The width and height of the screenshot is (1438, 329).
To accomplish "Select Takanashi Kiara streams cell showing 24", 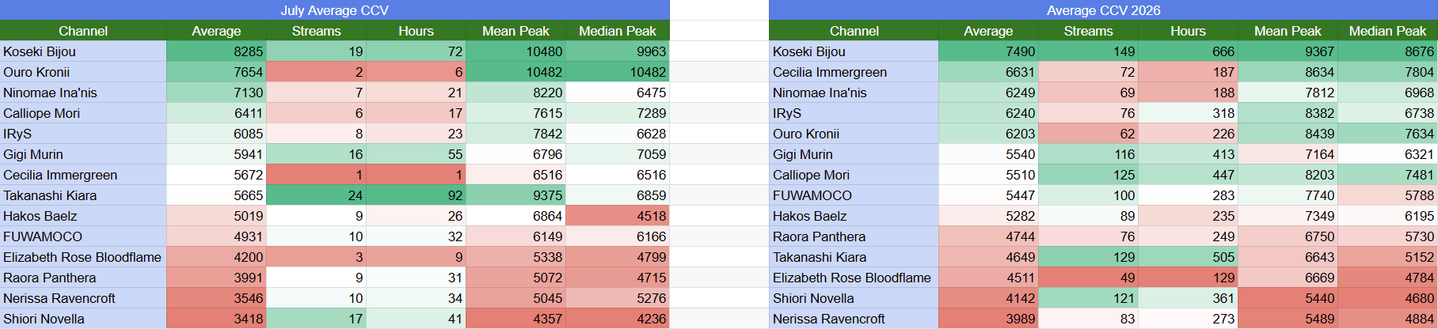I will (316, 195).
